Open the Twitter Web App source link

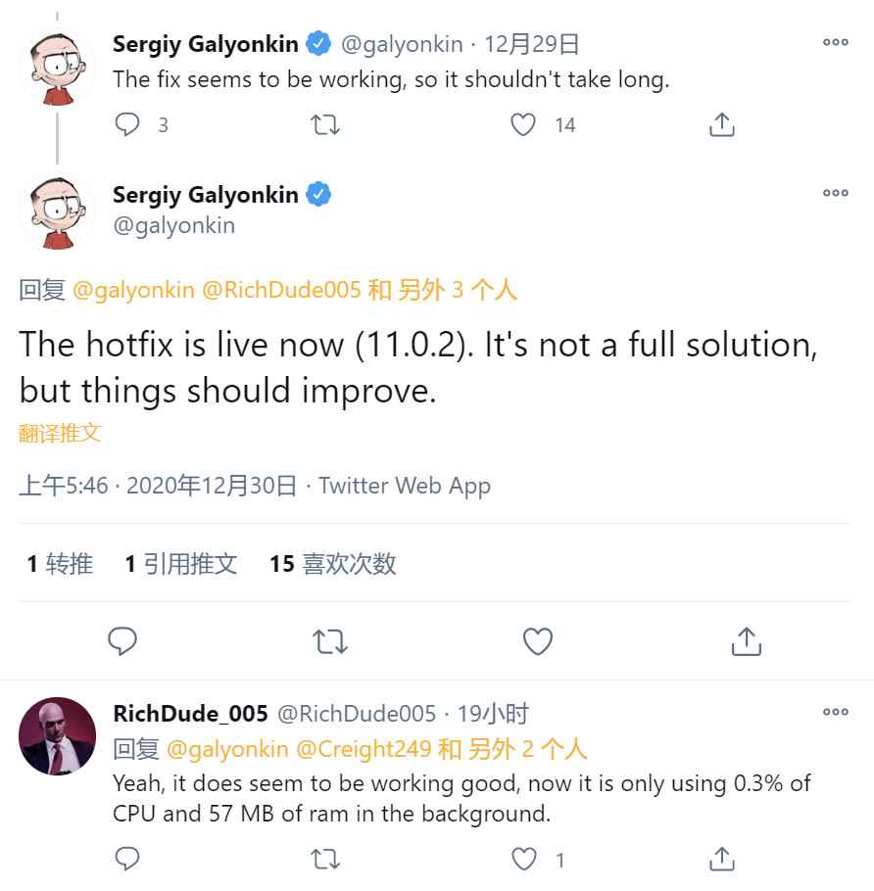[405, 486]
